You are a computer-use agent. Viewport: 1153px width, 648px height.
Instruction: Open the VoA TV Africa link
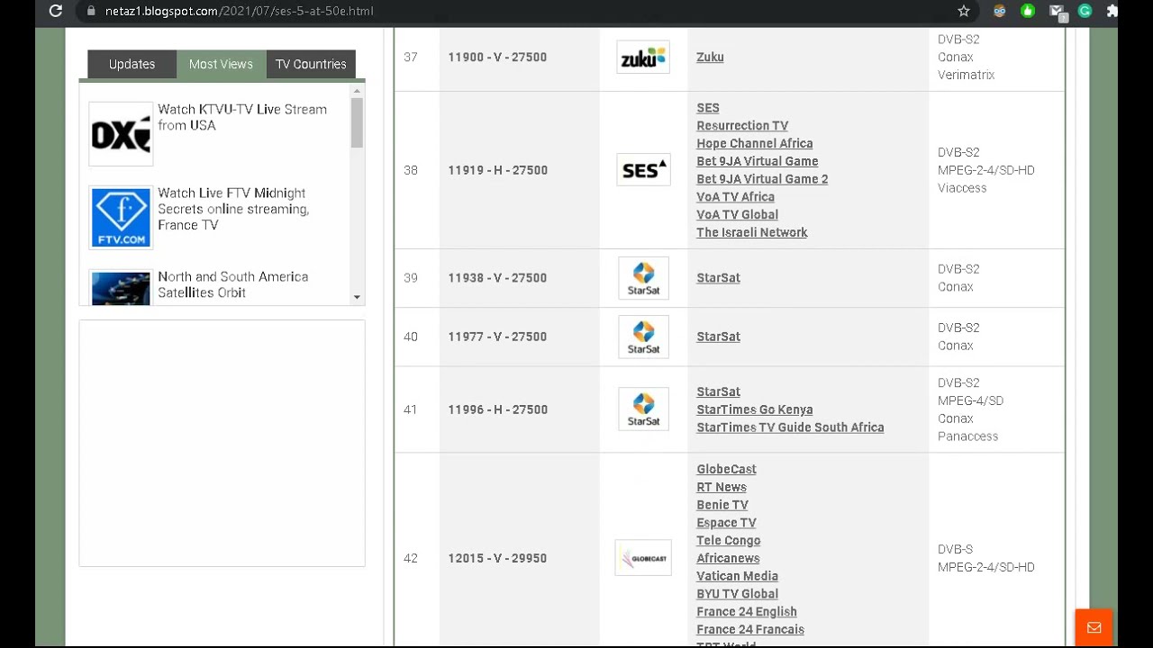(735, 197)
